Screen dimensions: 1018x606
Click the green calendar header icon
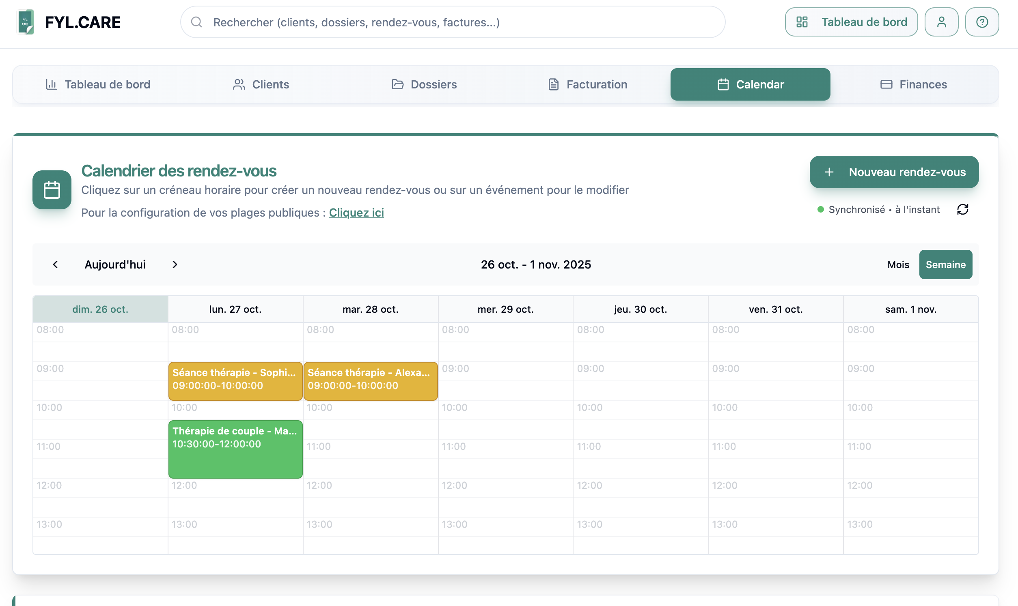coord(52,190)
